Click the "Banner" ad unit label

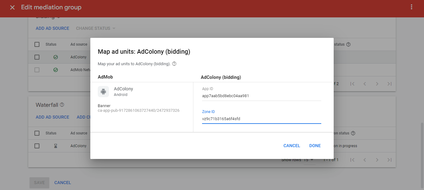(104, 106)
